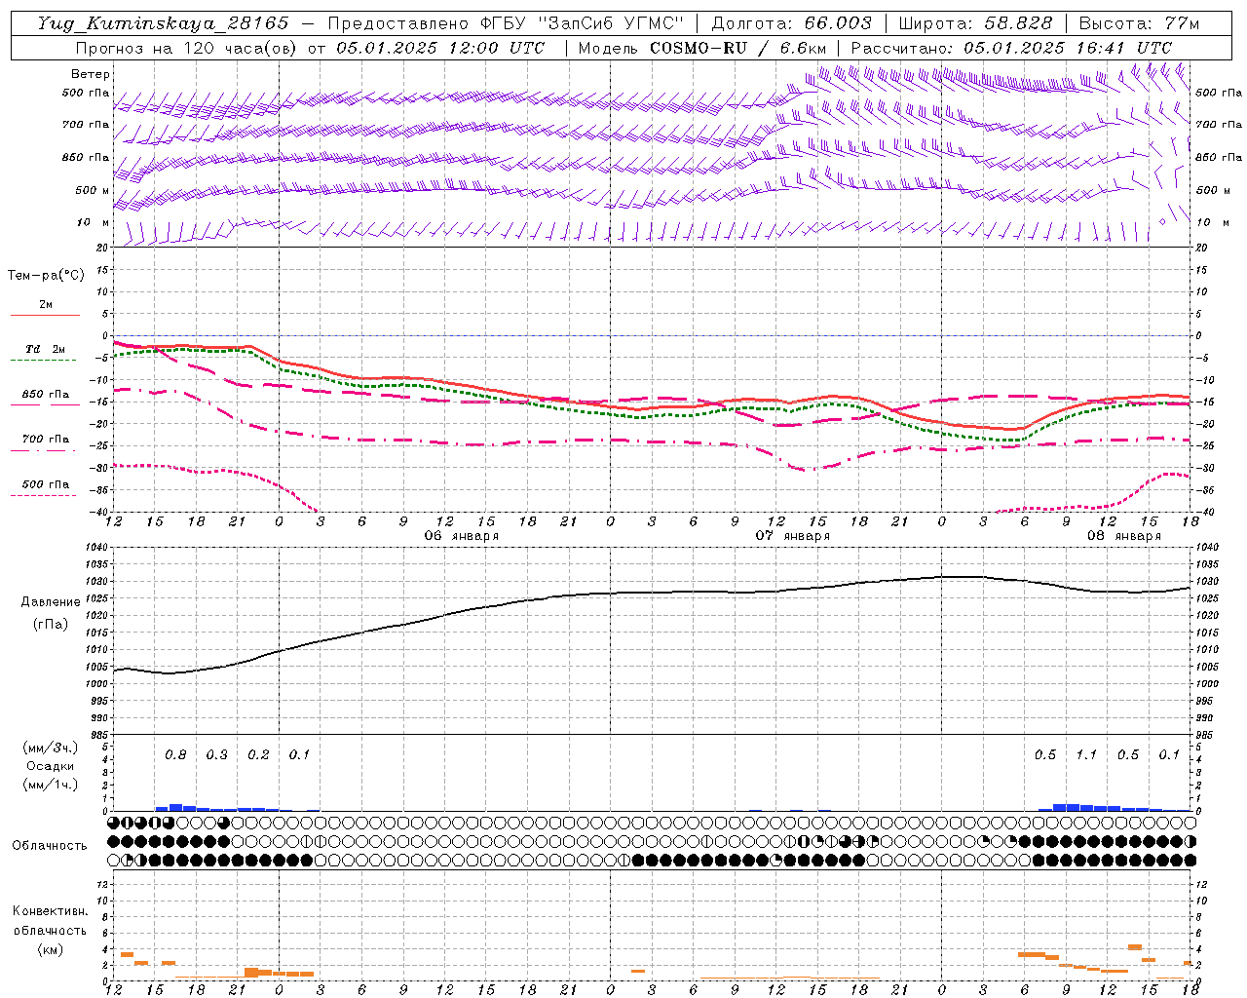The height and width of the screenshot is (998, 1247).
Task: Click the Давление panel label
Action: [50, 601]
